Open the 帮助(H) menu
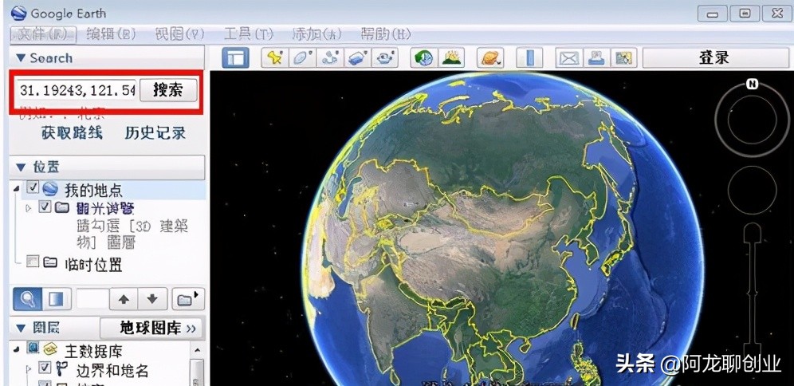The image size is (794, 386). click(385, 34)
